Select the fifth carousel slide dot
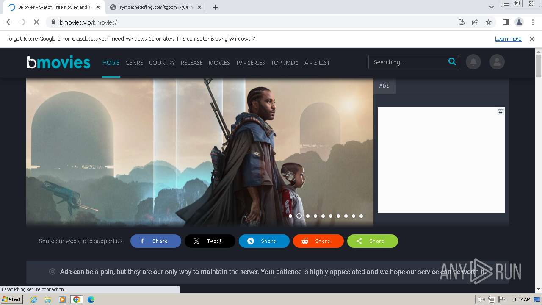The image size is (542, 305). [323, 216]
